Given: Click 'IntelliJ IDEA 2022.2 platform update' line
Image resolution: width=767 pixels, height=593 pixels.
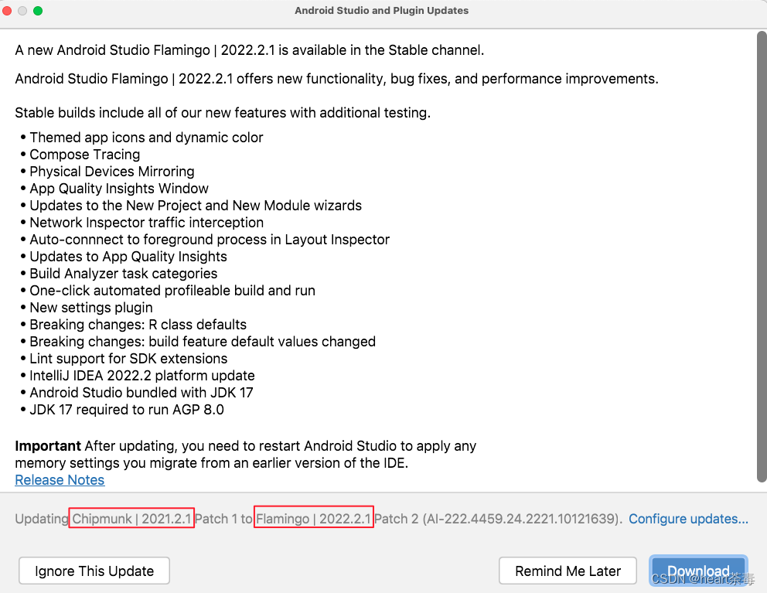Looking at the screenshot, I should coord(141,376).
